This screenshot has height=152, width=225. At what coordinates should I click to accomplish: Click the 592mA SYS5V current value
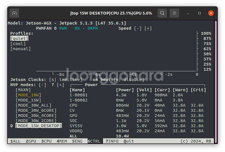click(x=161, y=126)
